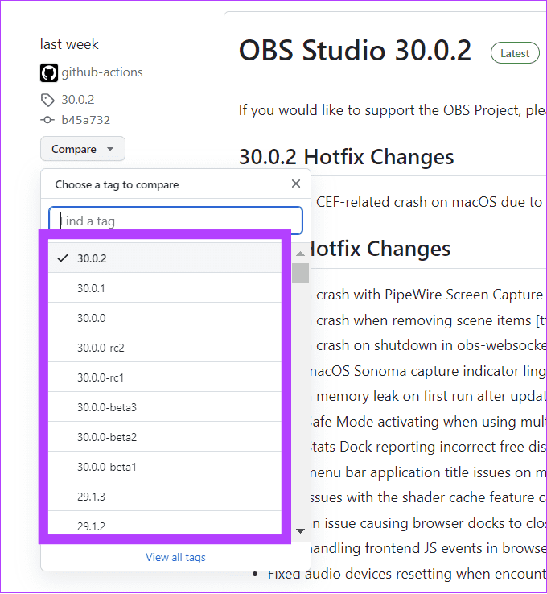Click the tag list scrollbar thumb

click(x=300, y=273)
